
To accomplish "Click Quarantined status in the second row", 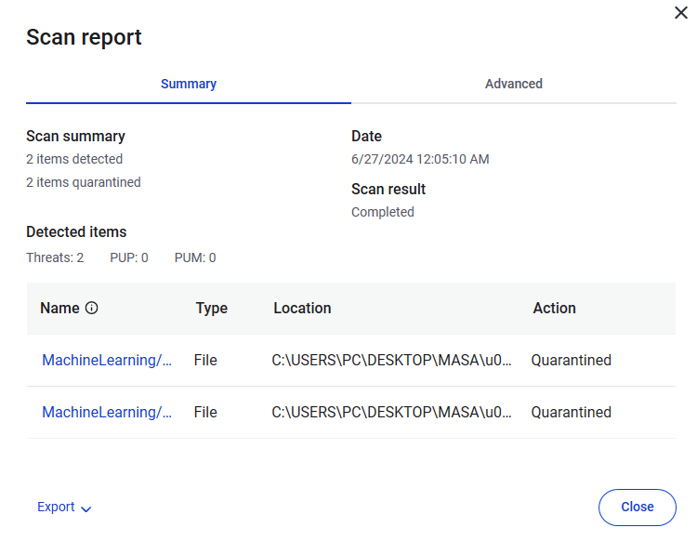I will 571,413.
